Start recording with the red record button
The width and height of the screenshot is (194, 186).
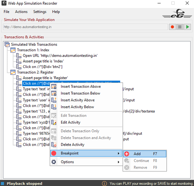point(172,27)
